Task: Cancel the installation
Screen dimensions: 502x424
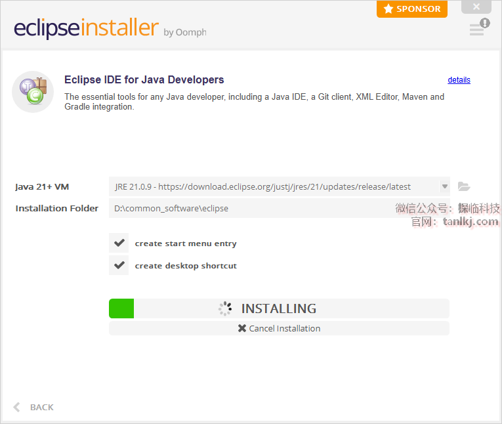Action: pyautogui.click(x=279, y=328)
